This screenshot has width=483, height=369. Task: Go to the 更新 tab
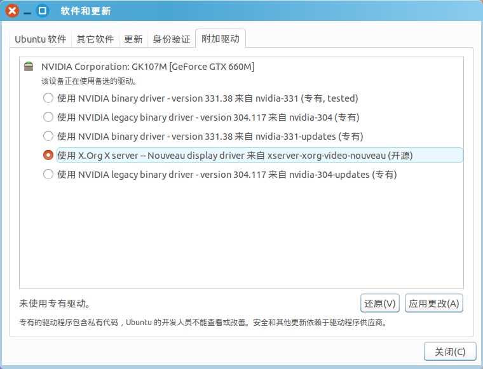click(x=133, y=39)
